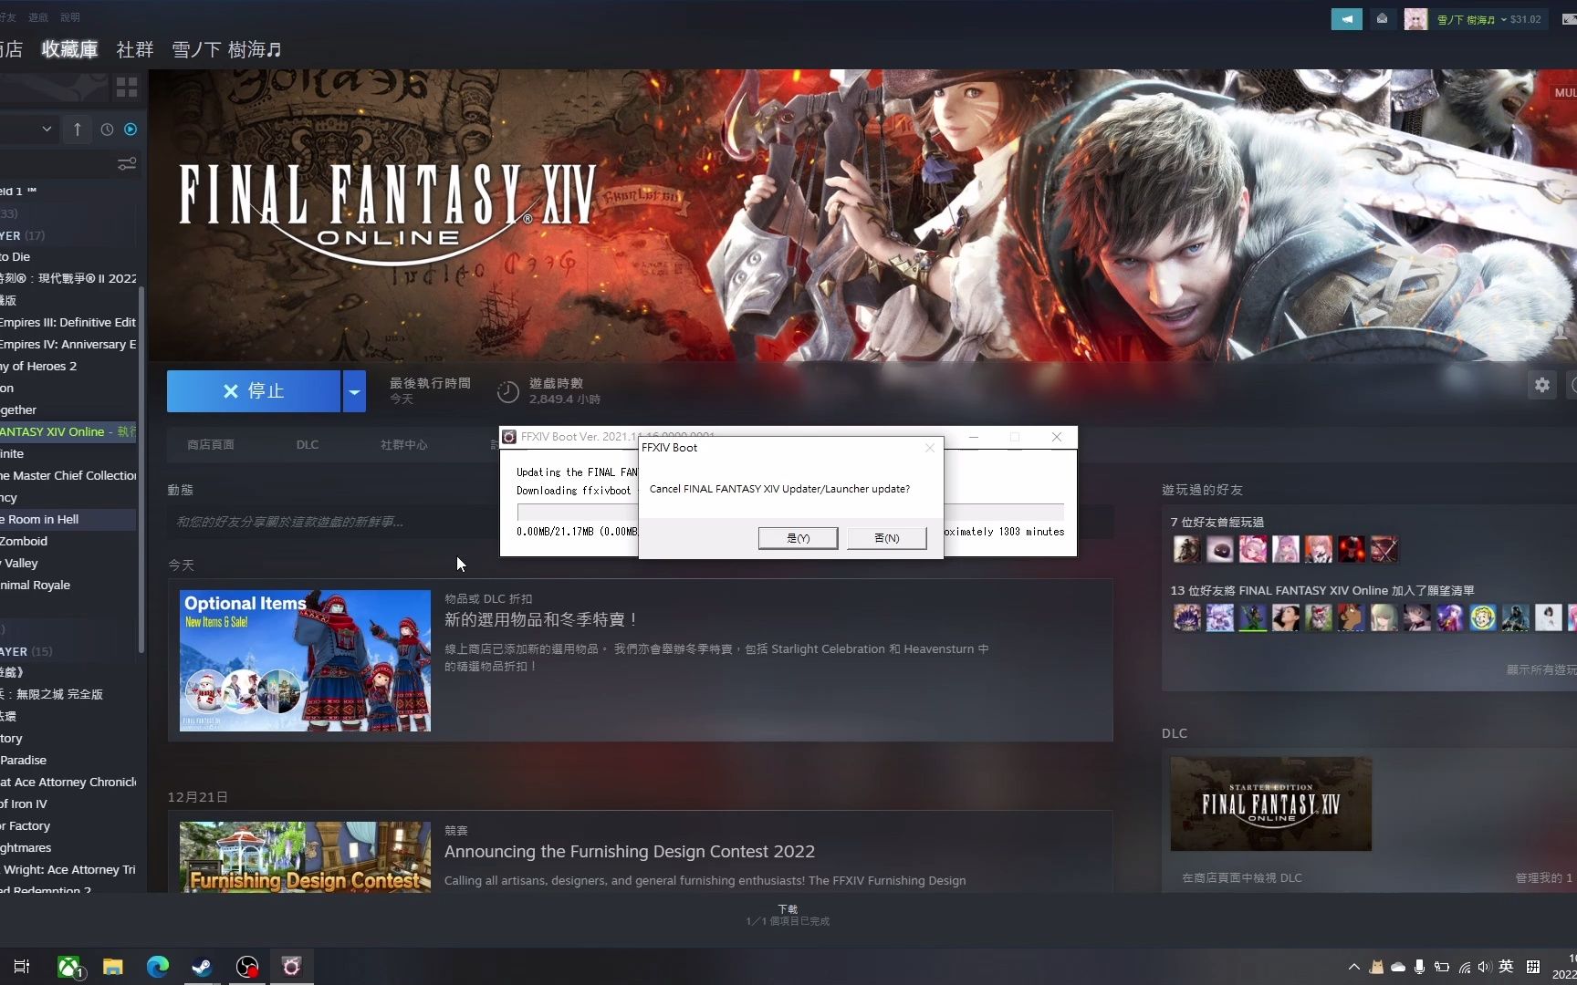Switch library to grid collections view

point(127,88)
